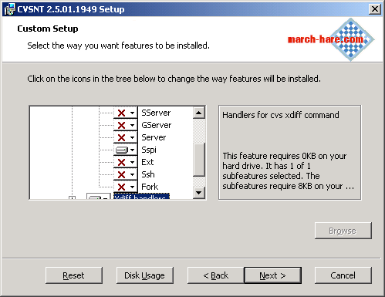Click the disabled Browse button
Viewport: 385px width, 297px height.
coord(343,231)
